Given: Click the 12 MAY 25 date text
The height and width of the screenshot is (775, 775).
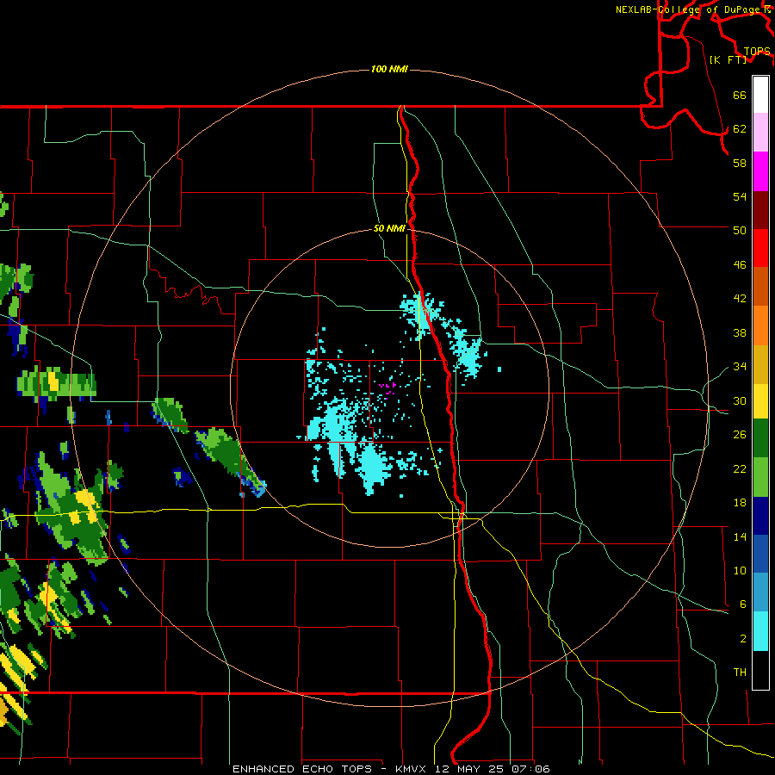Looking at the screenshot, I should [x=471, y=769].
